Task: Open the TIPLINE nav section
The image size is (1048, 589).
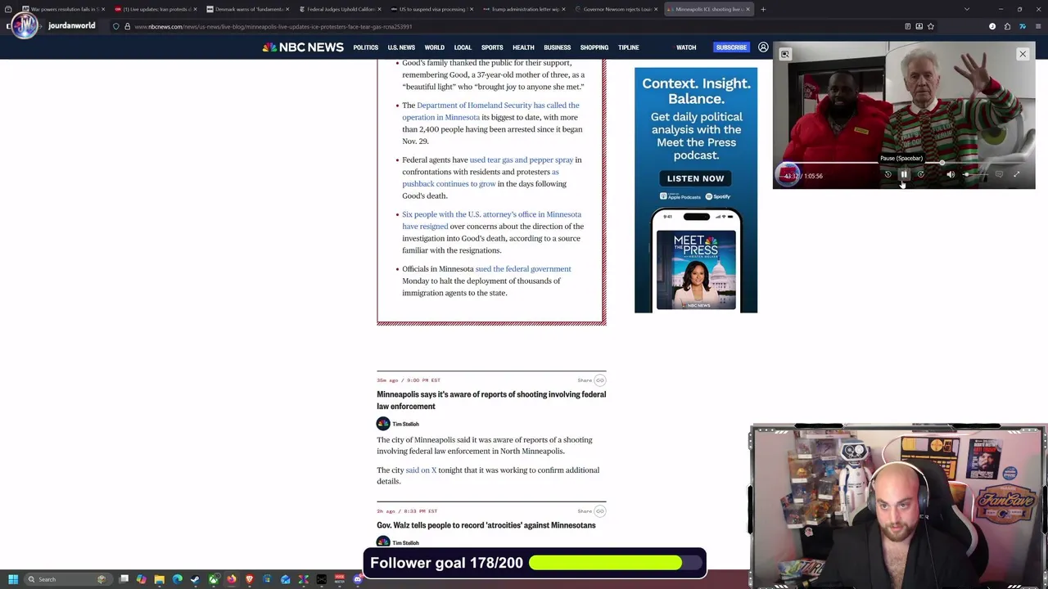Action: [629, 47]
